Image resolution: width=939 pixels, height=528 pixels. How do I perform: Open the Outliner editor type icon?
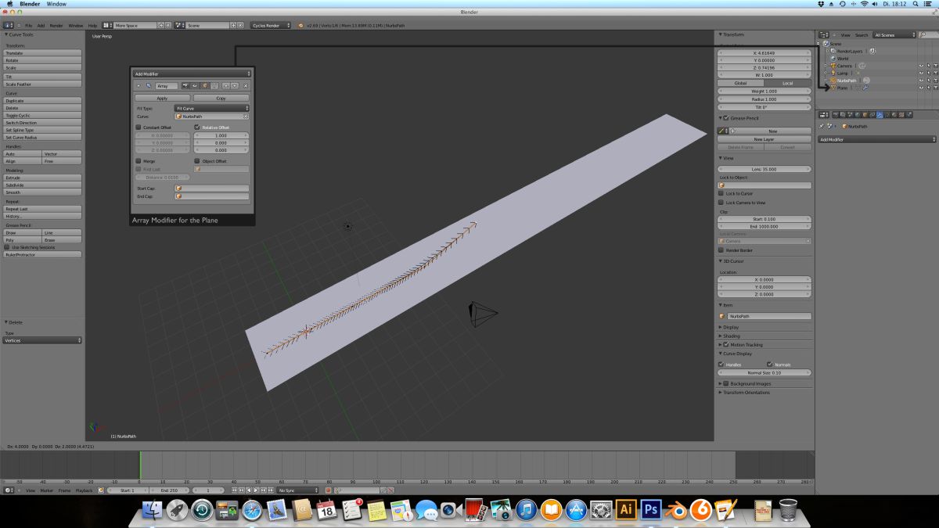[824, 35]
